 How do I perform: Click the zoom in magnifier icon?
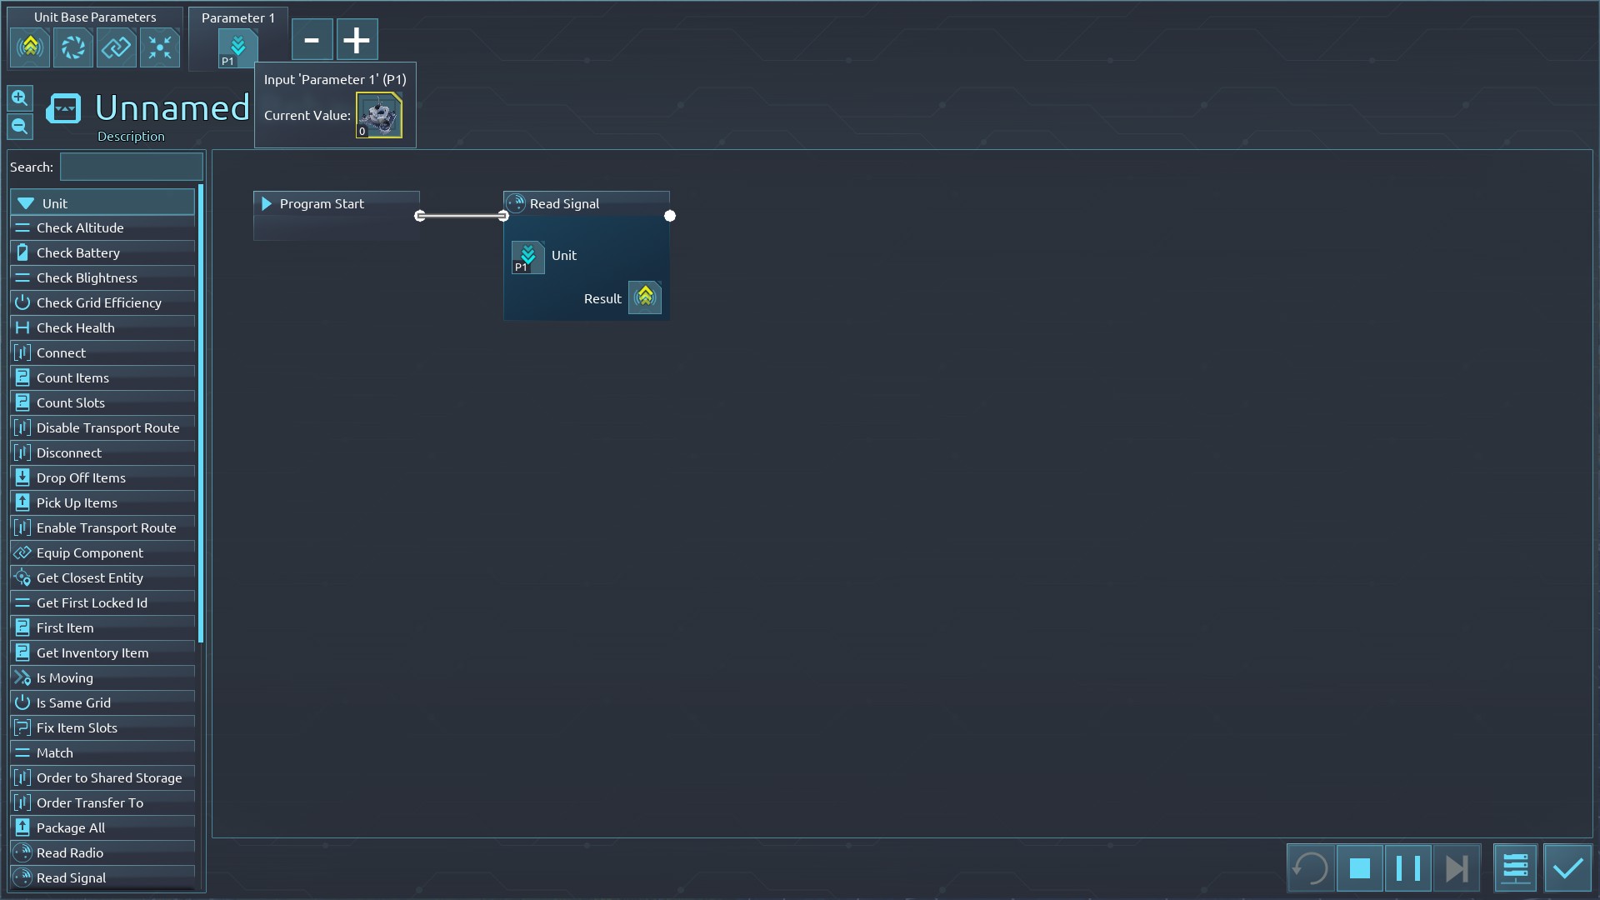20,98
